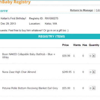The width and height of the screenshot is (100, 100).
Task: Select Petunia Pickle Bottom Receiving Blanket item
Action: pos(30,88)
